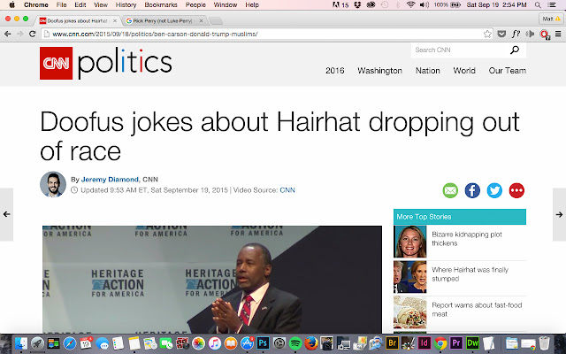Open the App Store dock icon

pos(248,343)
